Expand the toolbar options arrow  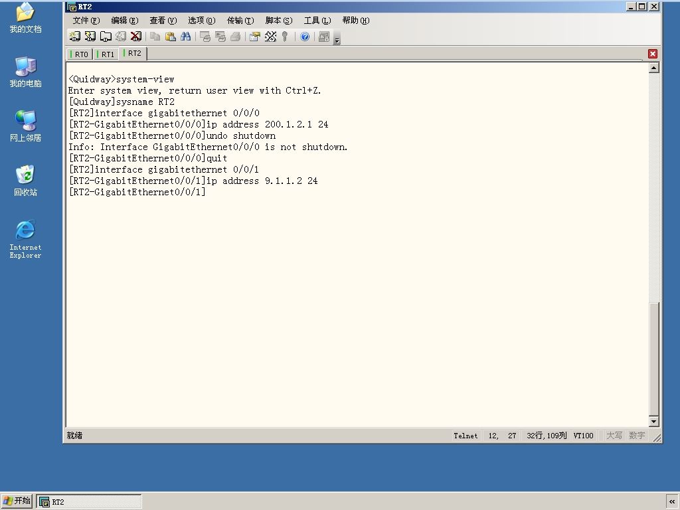click(337, 39)
